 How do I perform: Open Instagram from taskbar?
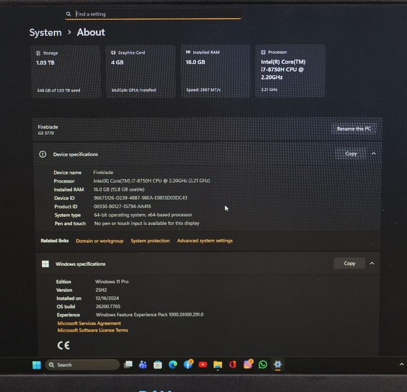click(x=248, y=365)
